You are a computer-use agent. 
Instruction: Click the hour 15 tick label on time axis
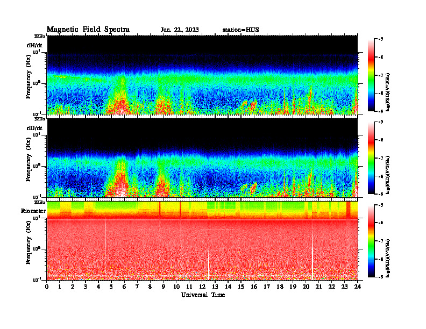[x=241, y=287]
